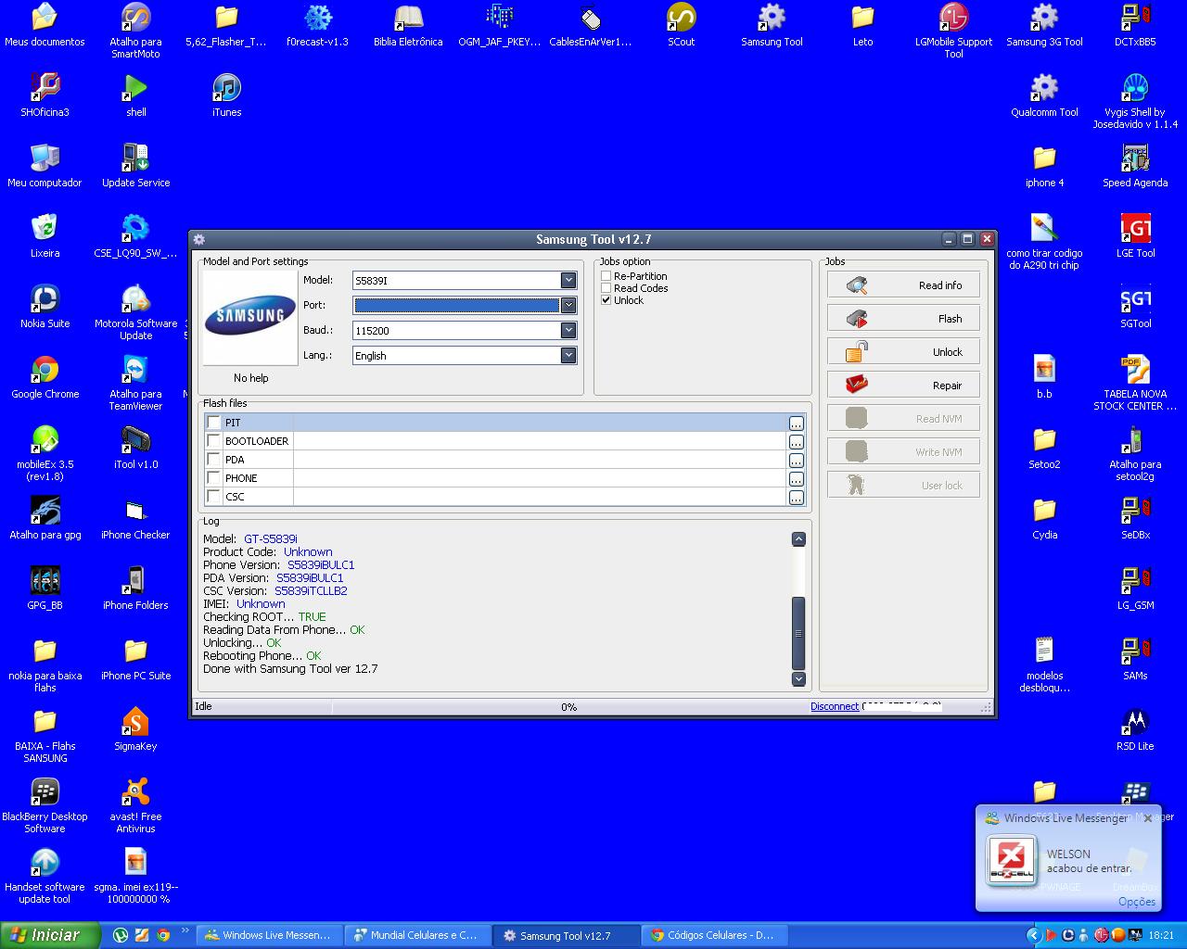Image resolution: width=1187 pixels, height=949 pixels.
Task: Browse for the PDA flash file
Action: 796,461
